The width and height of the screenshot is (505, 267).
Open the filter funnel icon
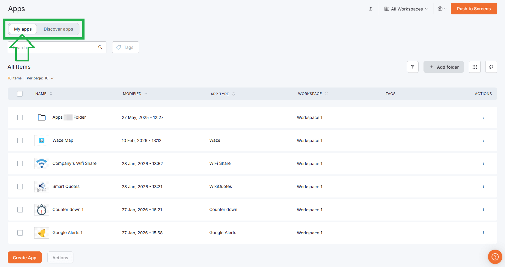pyautogui.click(x=413, y=67)
